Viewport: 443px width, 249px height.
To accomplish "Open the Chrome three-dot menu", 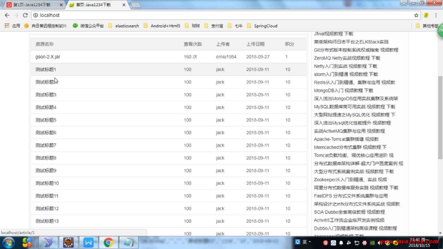I will coord(436,15).
